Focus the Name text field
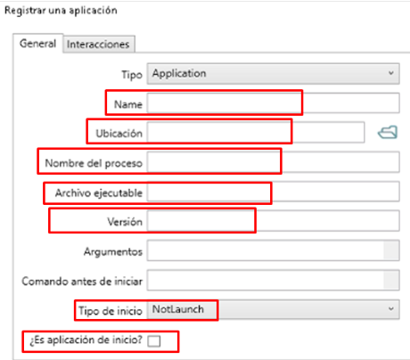The image size is (410, 360). click(273, 103)
